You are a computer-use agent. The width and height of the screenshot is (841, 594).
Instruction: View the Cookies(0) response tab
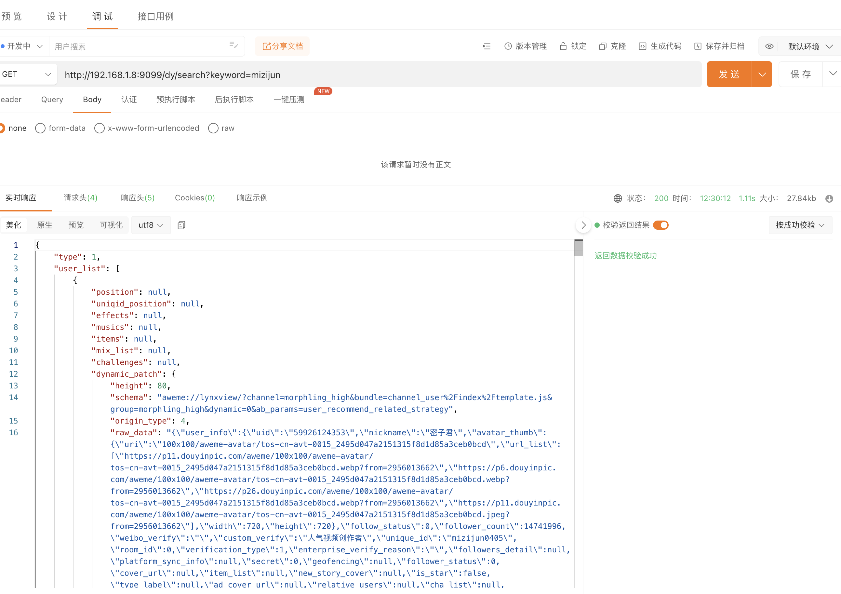click(194, 197)
